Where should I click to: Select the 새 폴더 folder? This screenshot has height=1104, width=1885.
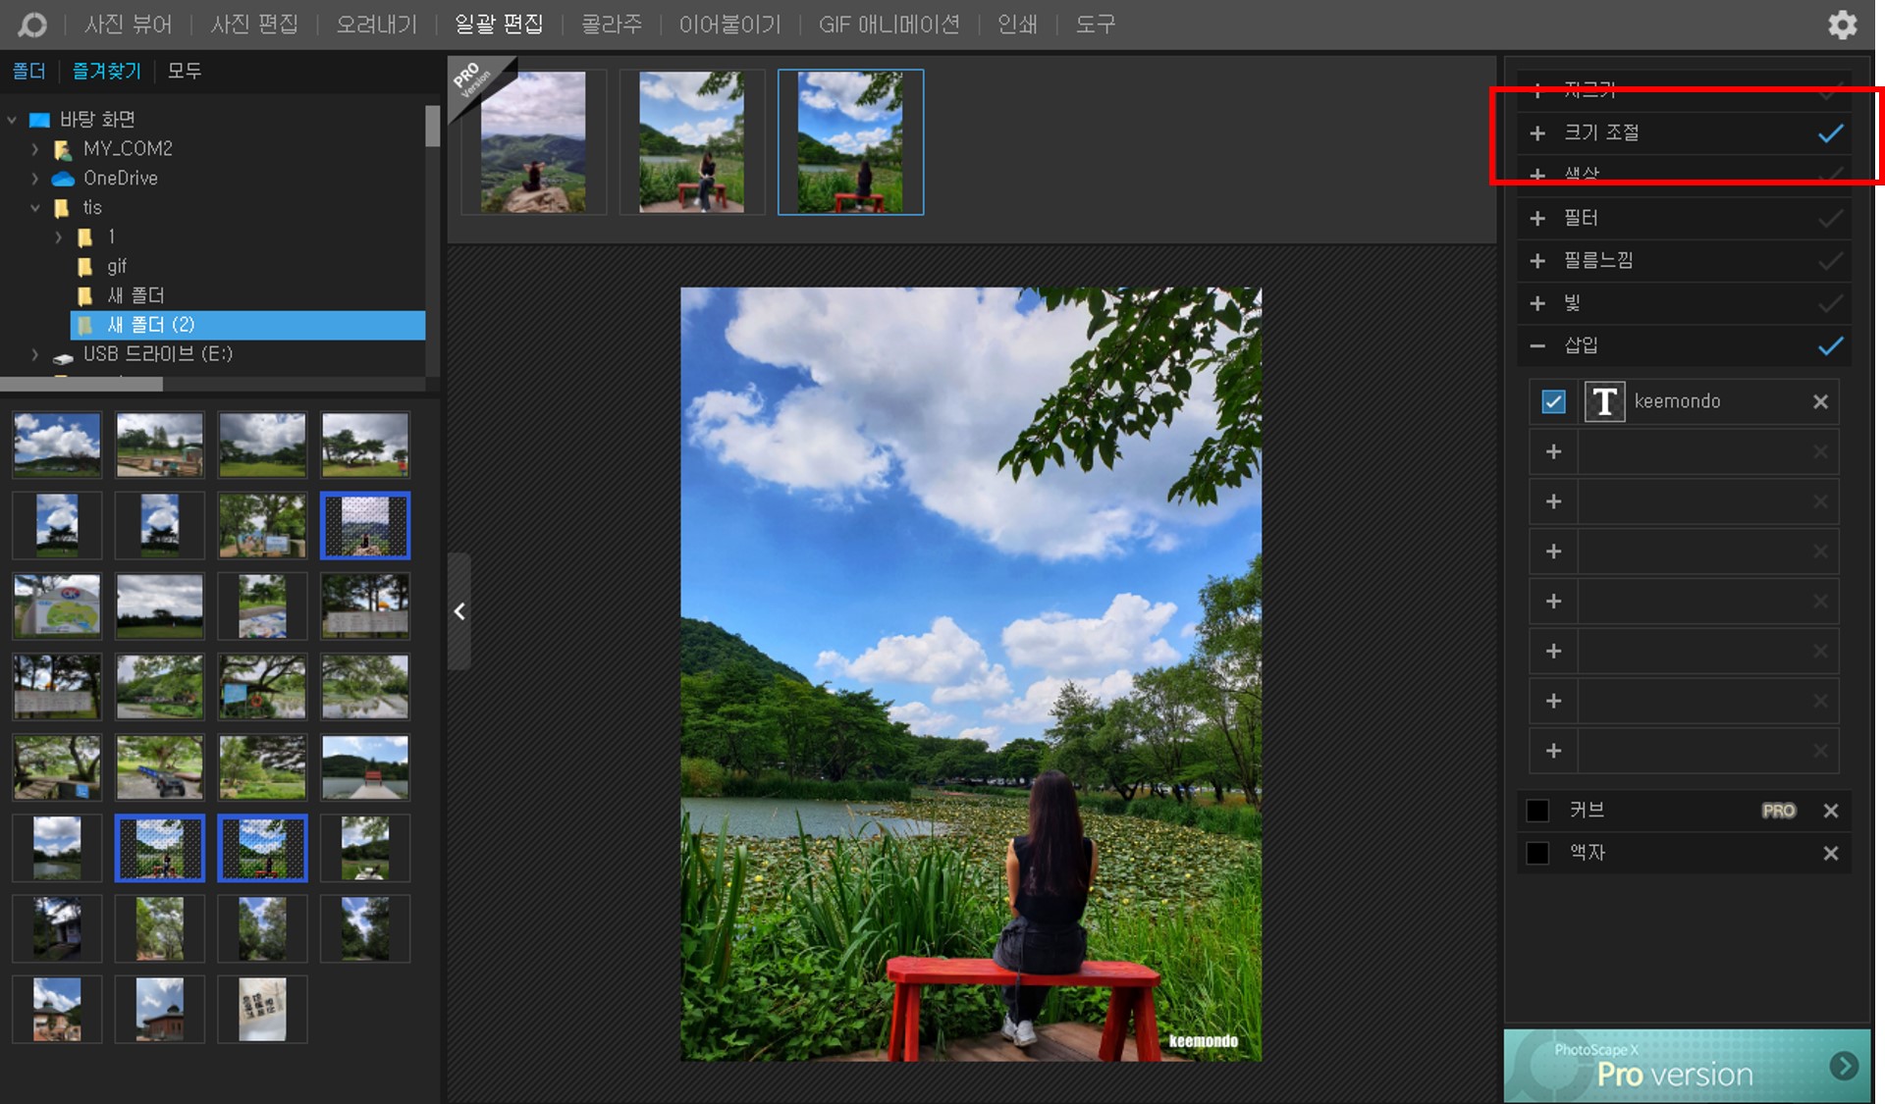click(135, 296)
